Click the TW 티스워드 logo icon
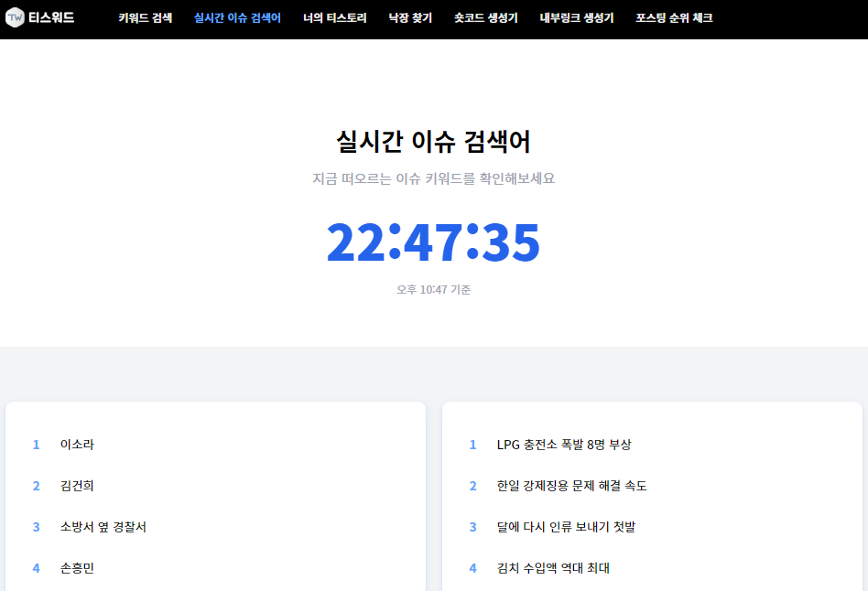The height and width of the screenshot is (591, 868). click(x=16, y=19)
